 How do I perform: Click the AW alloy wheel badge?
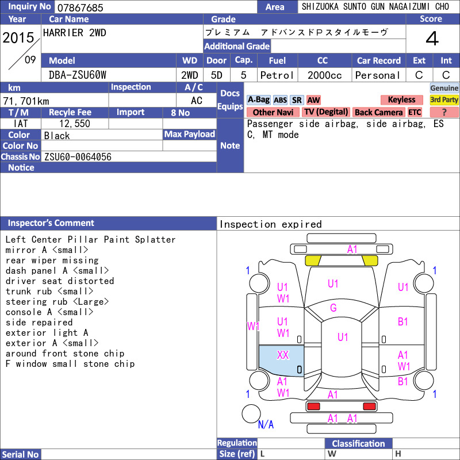[x=313, y=100]
